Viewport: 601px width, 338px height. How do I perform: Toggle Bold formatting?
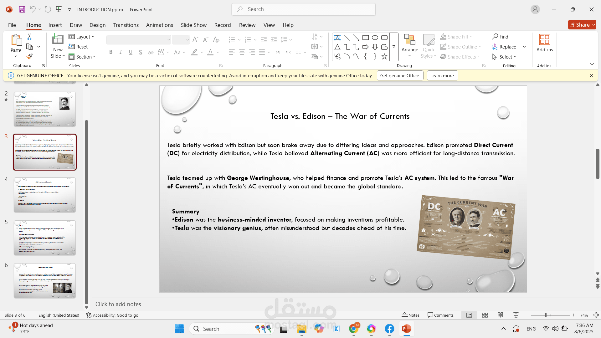[111, 52]
